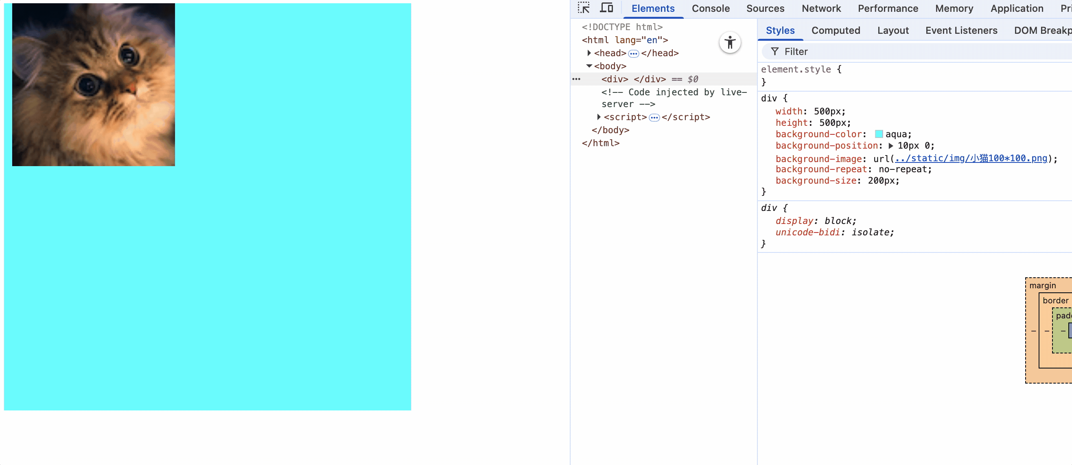Open the Console tab
This screenshot has width=1072, height=465.
[710, 8]
